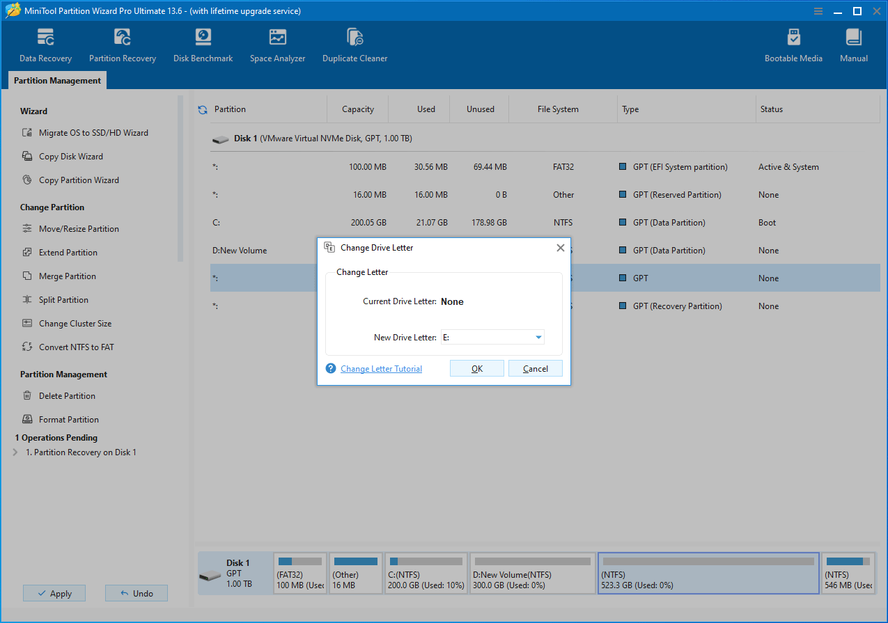Undo the pending operation
Image resolution: width=888 pixels, height=623 pixels.
pos(136,592)
